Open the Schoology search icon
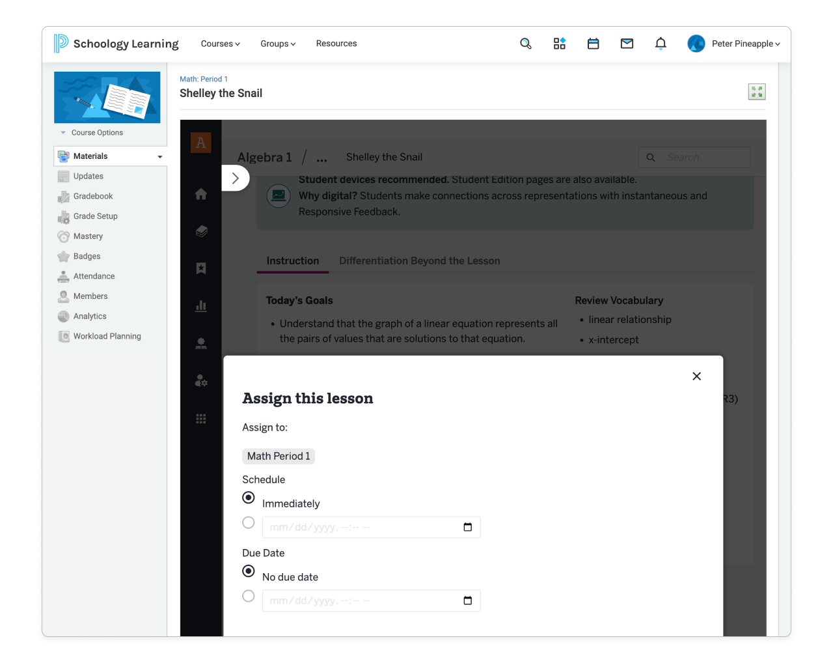 coord(526,43)
